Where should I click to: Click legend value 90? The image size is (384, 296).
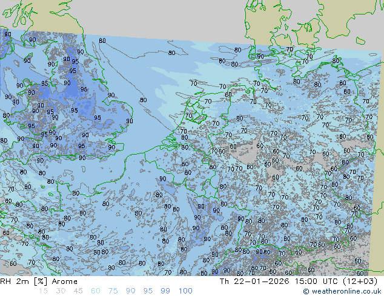[x=130, y=291]
